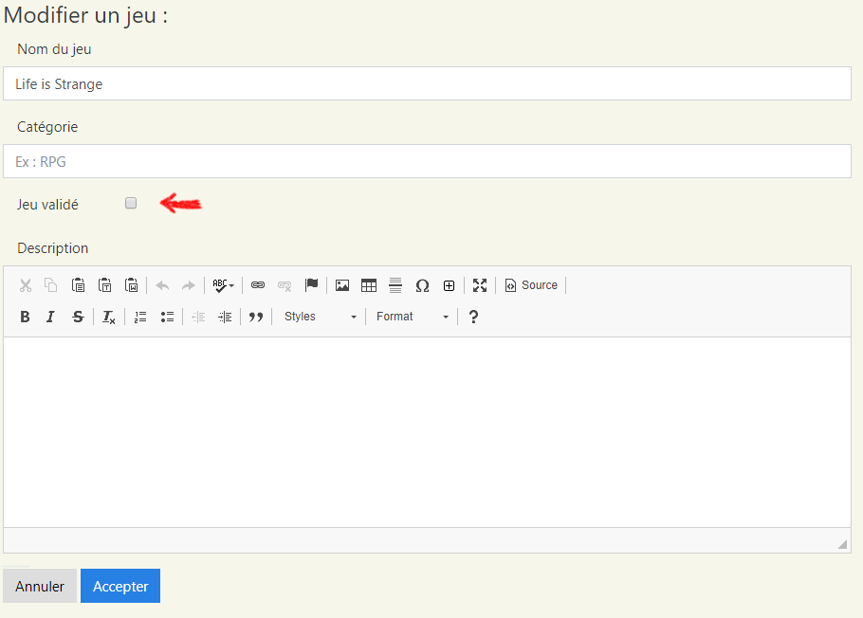Viewport: 863px width, 618px height.
Task: Open the spell check dropdown
Action: (224, 285)
